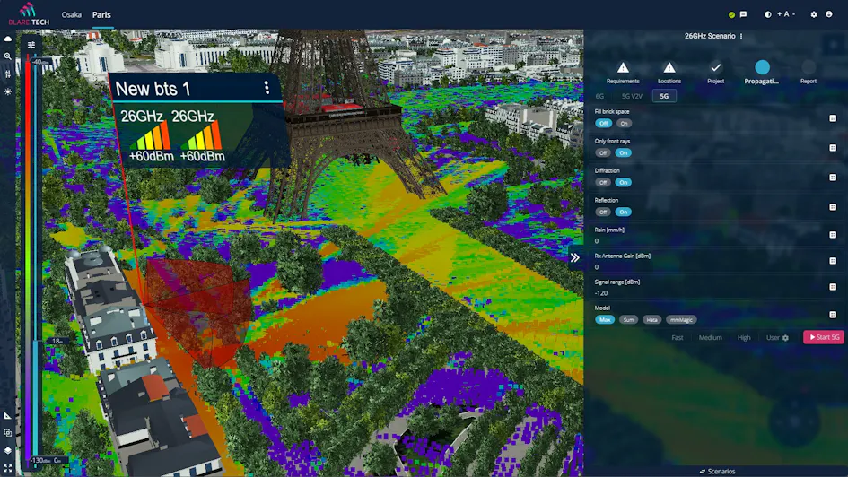Set Diffraction to On
Image resolution: width=848 pixels, height=477 pixels.
[x=624, y=183]
